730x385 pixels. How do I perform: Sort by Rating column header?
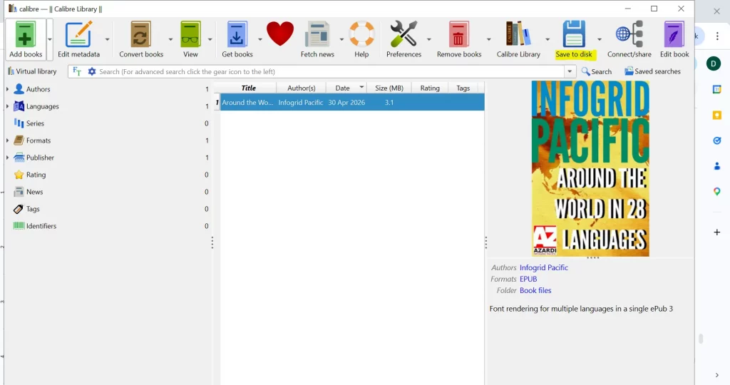[430, 88]
